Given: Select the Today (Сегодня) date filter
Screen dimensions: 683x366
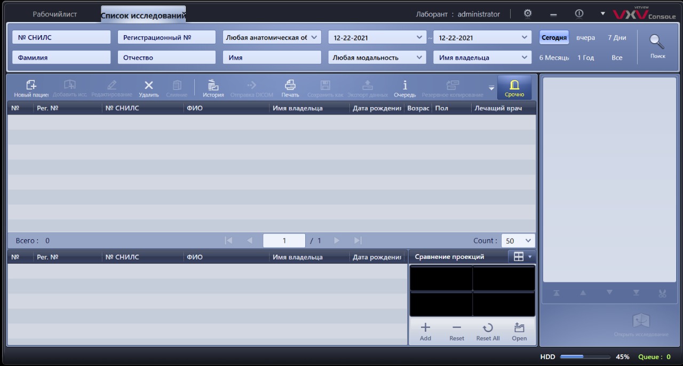Looking at the screenshot, I should click(554, 38).
